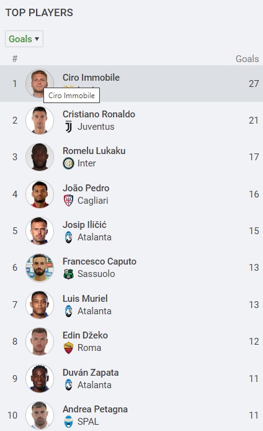Image resolution: width=263 pixels, height=431 pixels.
Task: Click the Inter club crest icon
Action: pyautogui.click(x=68, y=163)
